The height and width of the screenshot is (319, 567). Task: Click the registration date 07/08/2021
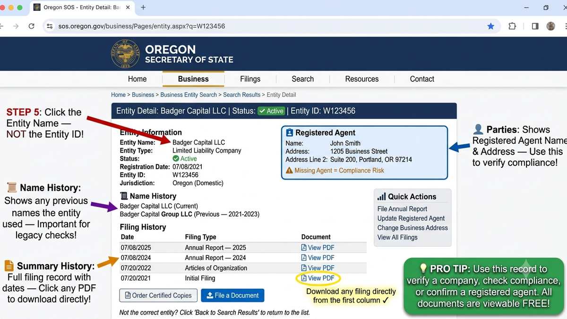click(188, 167)
